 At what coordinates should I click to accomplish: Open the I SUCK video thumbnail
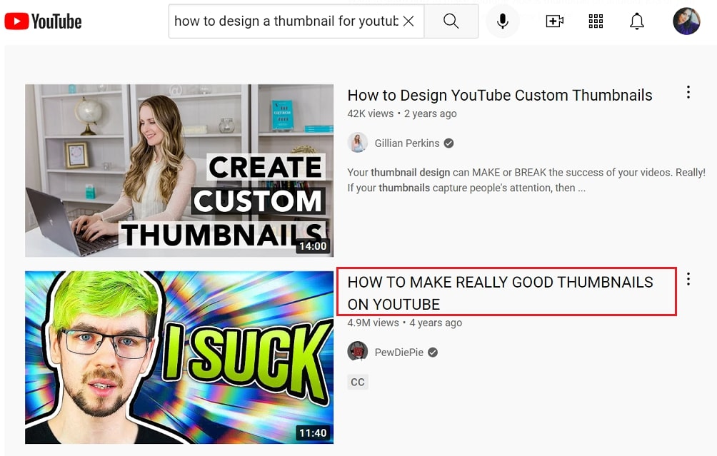pyautogui.click(x=179, y=358)
